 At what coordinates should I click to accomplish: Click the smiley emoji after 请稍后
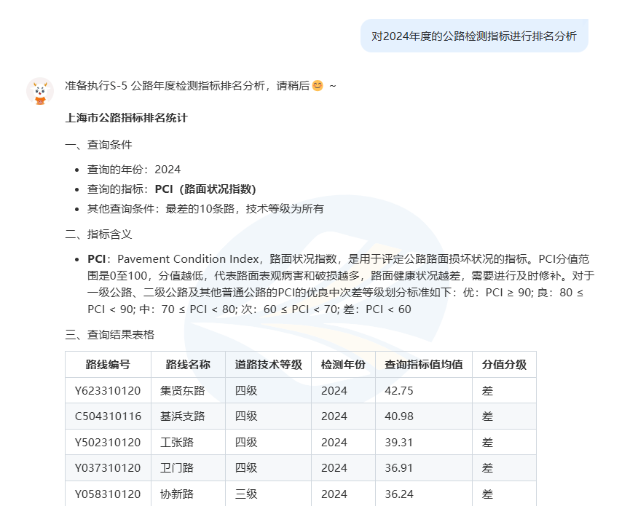(317, 86)
